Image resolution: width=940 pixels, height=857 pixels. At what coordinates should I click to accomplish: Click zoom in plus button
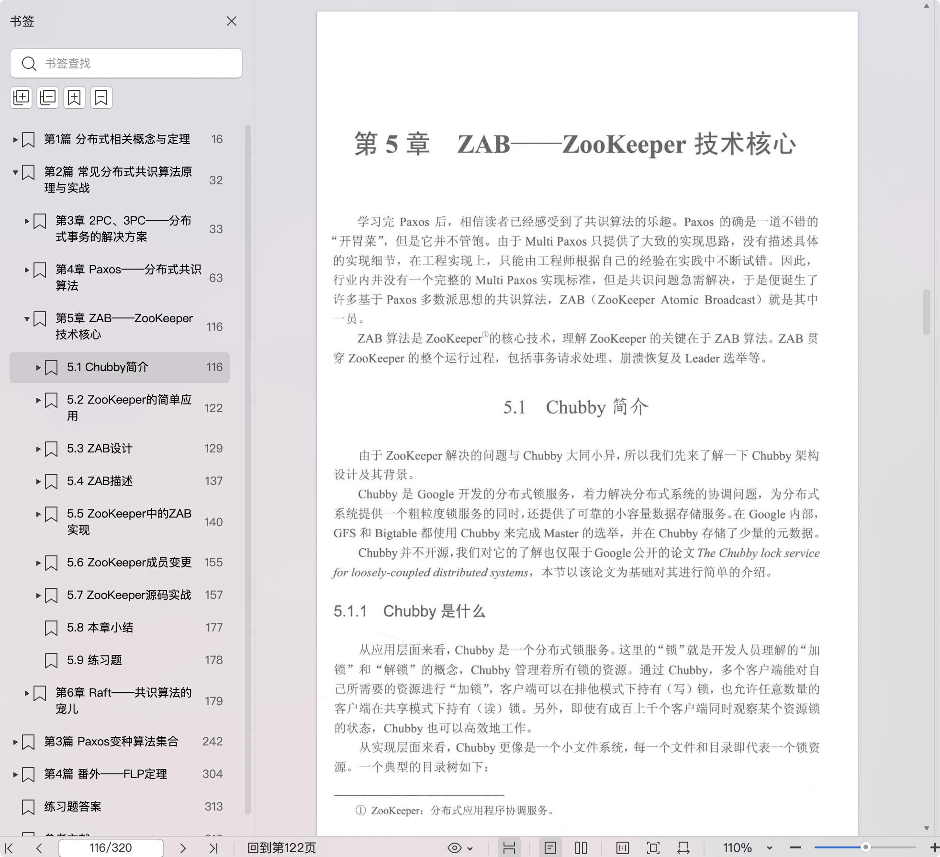click(934, 848)
